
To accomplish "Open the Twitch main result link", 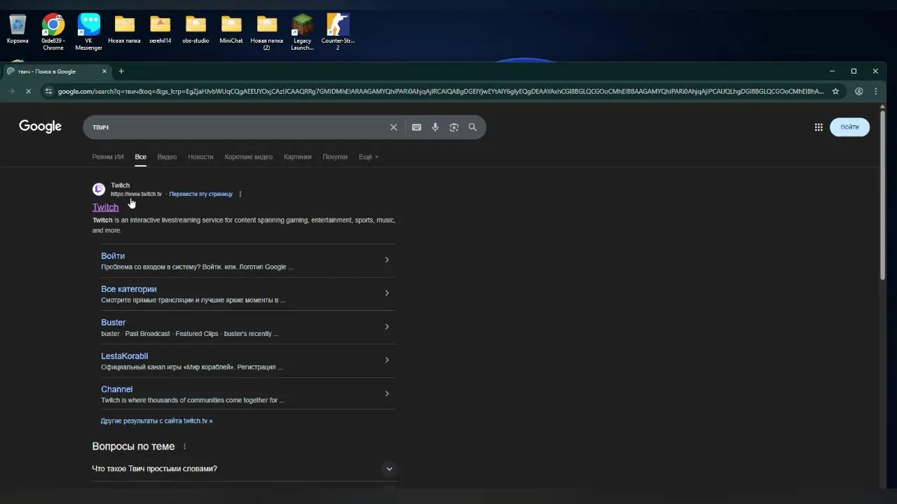I will click(105, 207).
